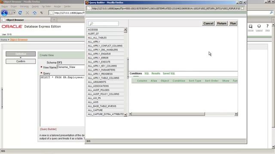Select ALL_ASSOCIATIONS in the object list
This screenshot has height=154, width=275.
click(x=105, y=86)
